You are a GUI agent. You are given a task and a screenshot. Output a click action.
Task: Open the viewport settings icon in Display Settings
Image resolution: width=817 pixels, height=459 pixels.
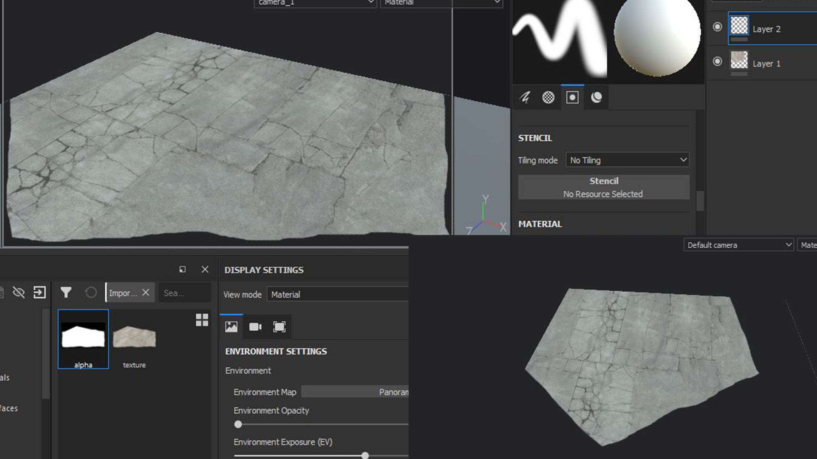[x=279, y=327]
